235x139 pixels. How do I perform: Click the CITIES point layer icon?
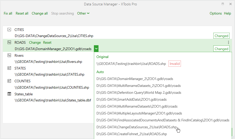pos(9,30)
